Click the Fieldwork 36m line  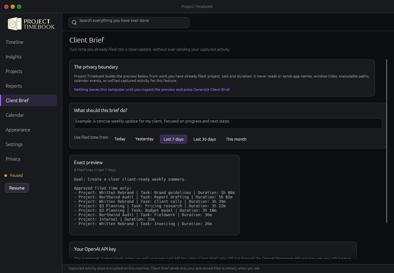143,215
